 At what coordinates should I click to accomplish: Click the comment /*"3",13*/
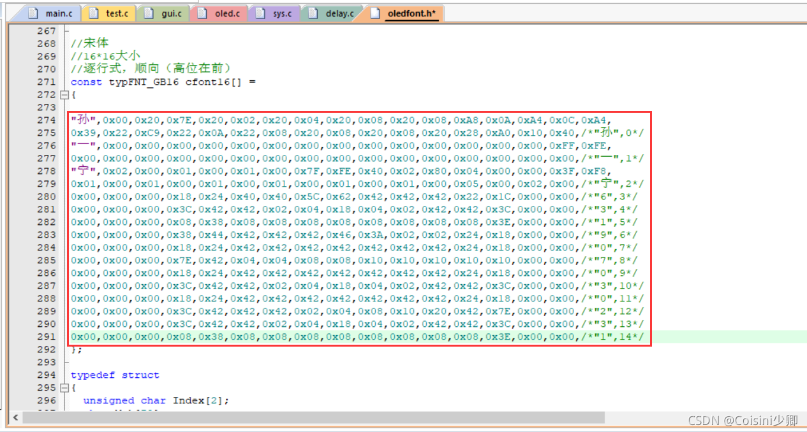pyautogui.click(x=612, y=324)
